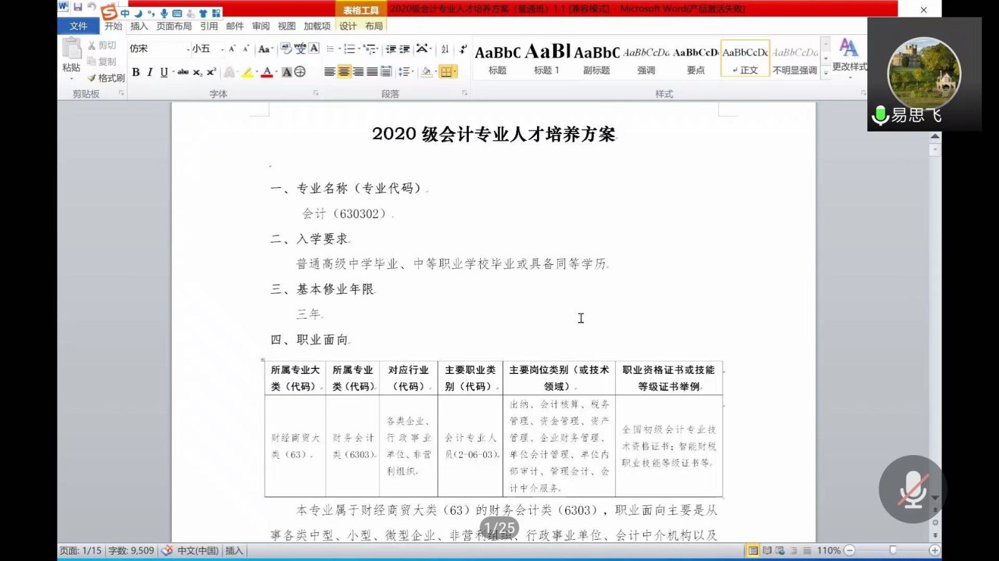Expand the styles gallery more arrow
Image resolution: width=999 pixels, height=561 pixels.
point(826,73)
